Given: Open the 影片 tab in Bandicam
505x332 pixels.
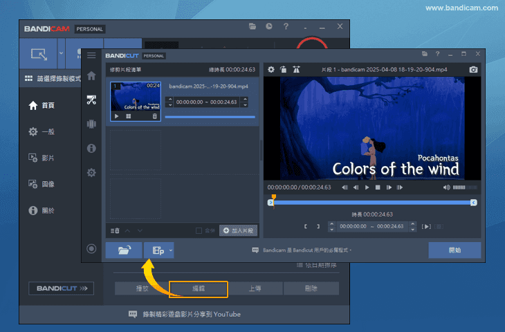Looking at the screenshot, I should [42, 158].
